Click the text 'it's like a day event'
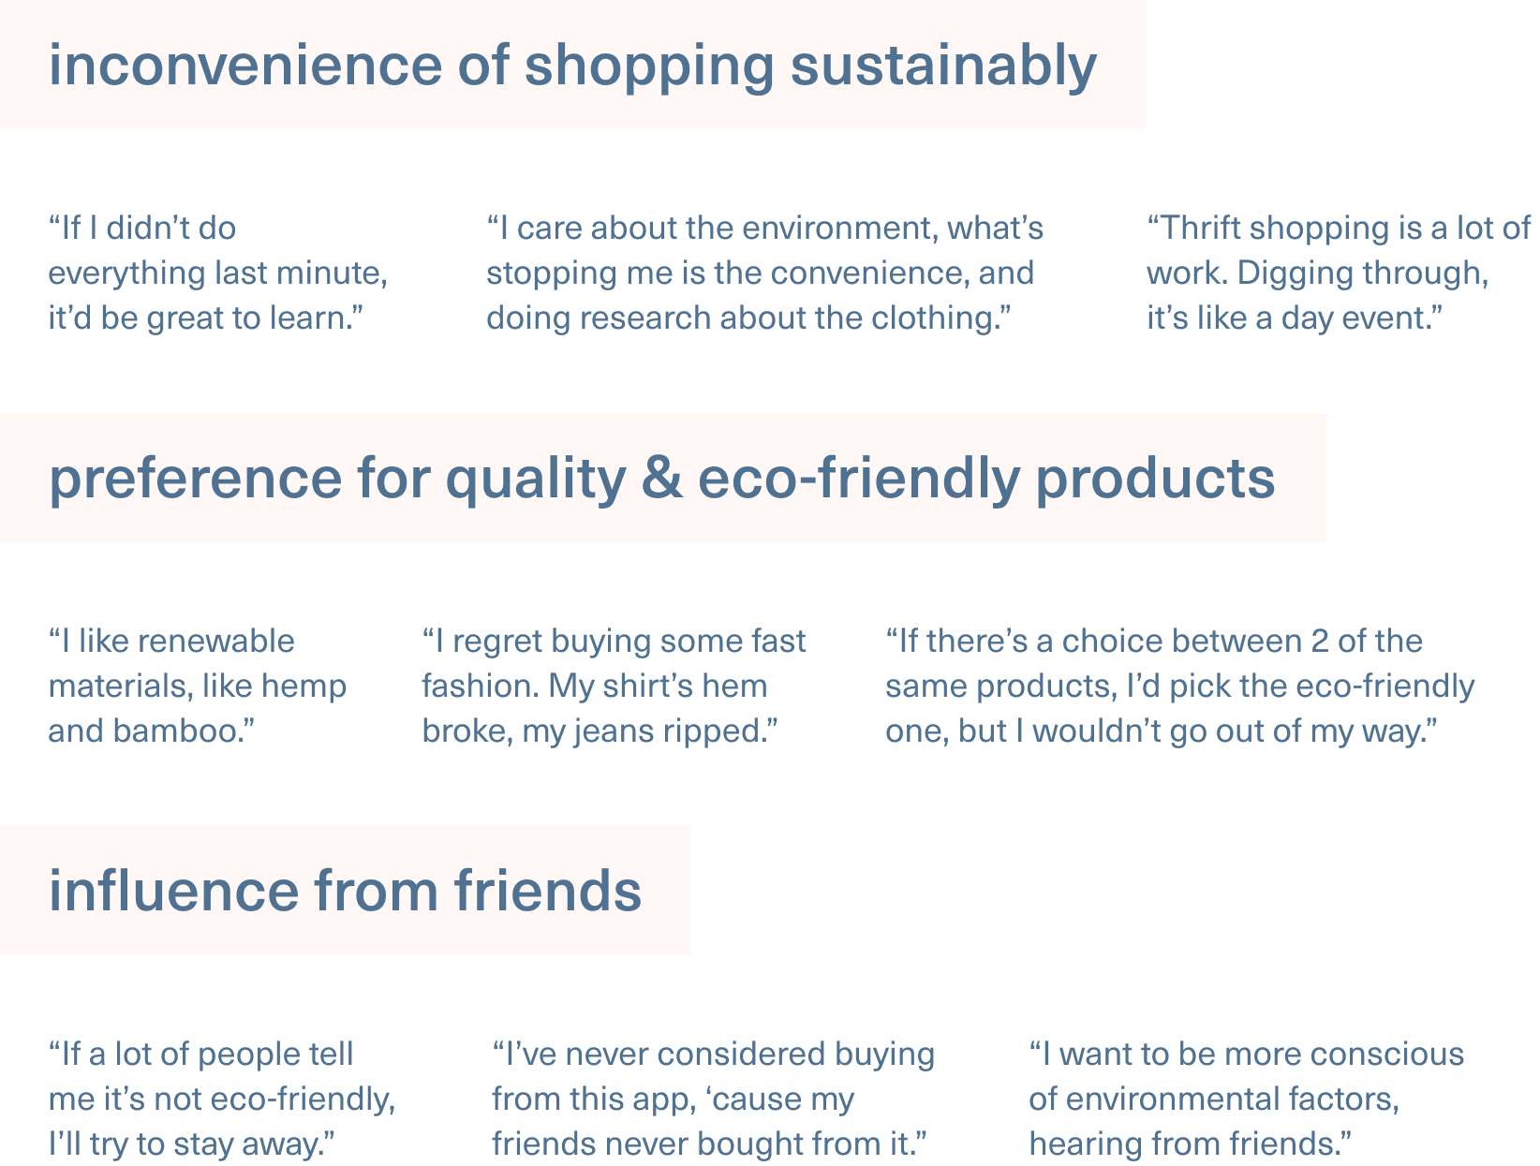Image resolution: width=1540 pixels, height=1166 pixels. [x=1293, y=318]
